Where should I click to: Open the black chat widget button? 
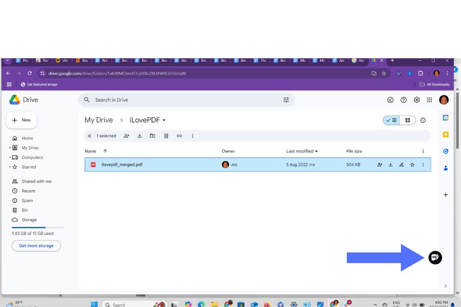pos(435,257)
